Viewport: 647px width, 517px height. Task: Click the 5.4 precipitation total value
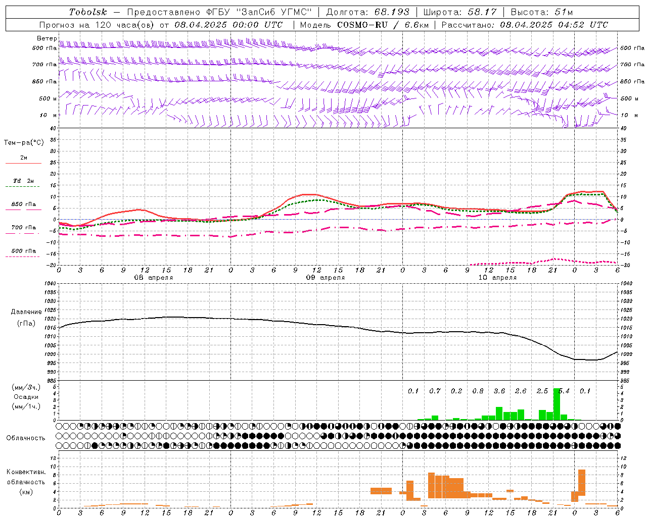(564, 391)
